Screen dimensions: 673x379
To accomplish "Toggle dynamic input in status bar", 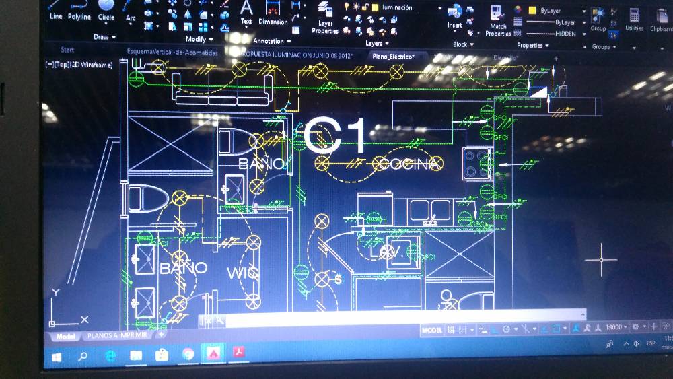I will tap(483, 330).
